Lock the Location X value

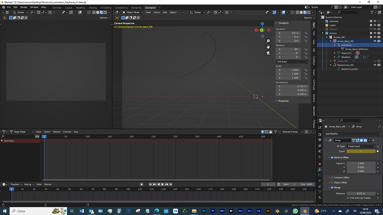(x=306, y=33)
